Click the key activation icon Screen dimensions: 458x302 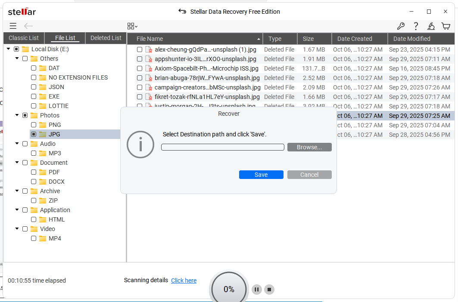tap(401, 26)
